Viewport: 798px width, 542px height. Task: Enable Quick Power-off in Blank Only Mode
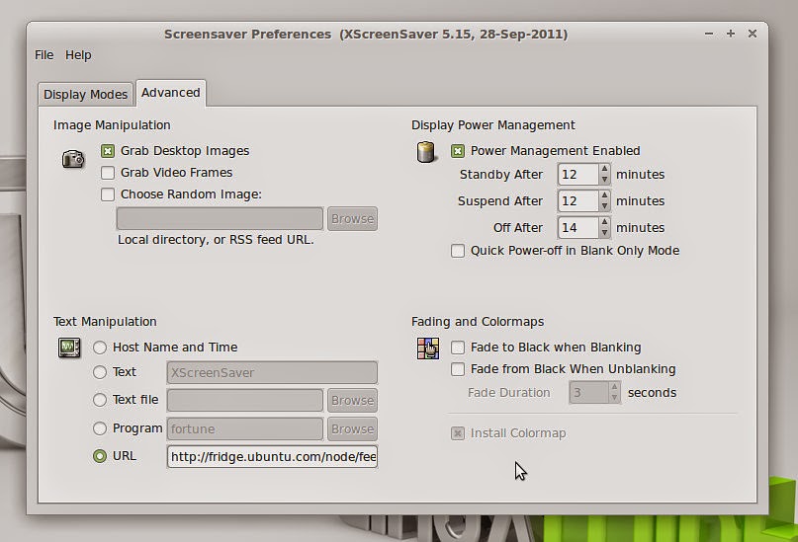pyautogui.click(x=458, y=251)
